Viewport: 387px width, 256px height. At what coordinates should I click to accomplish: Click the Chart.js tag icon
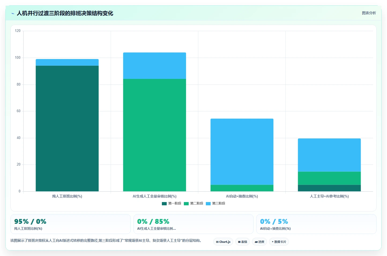217,242
